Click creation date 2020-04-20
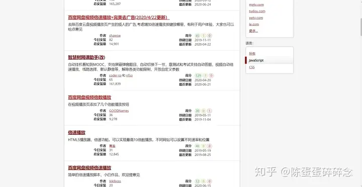The width and height of the screenshot is (362, 187). click(203, 80)
